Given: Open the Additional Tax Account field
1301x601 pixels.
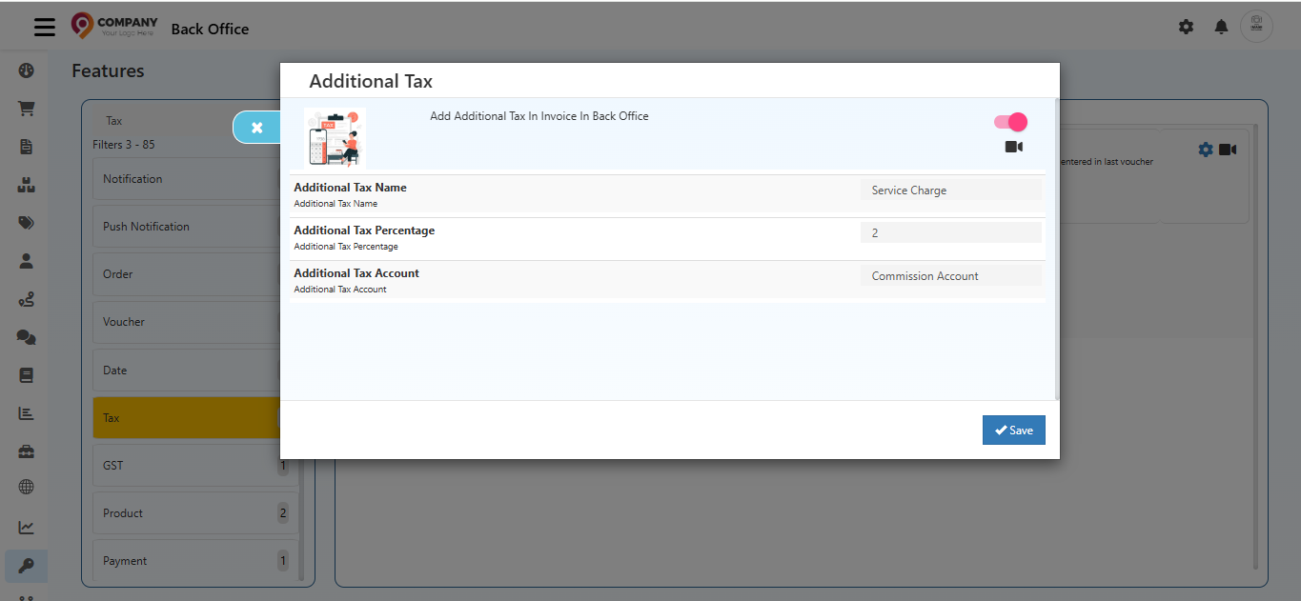Looking at the screenshot, I should click(950, 276).
